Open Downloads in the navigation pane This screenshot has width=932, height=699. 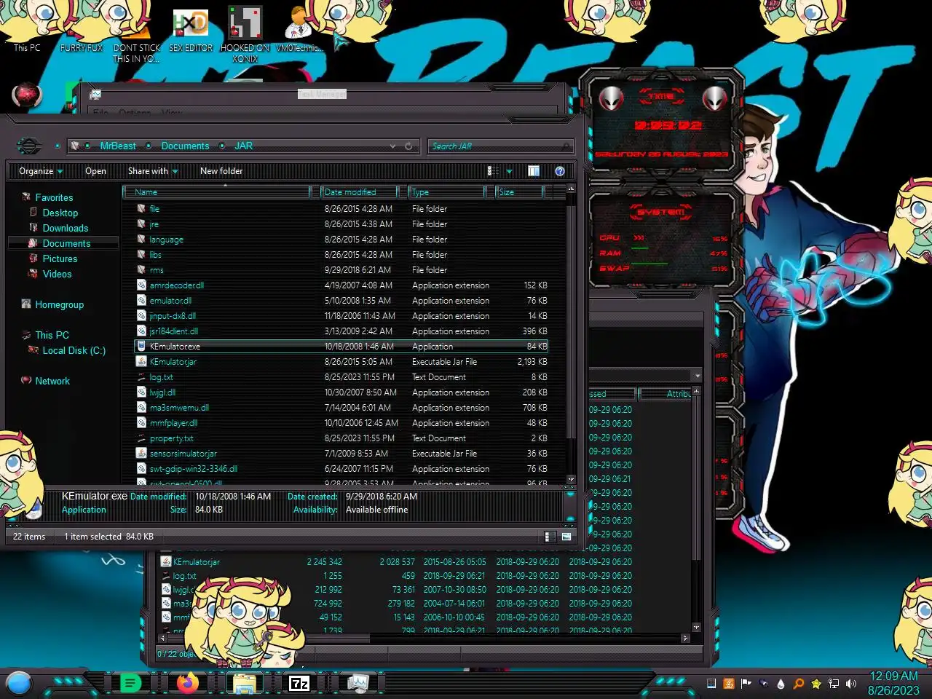[x=65, y=228]
